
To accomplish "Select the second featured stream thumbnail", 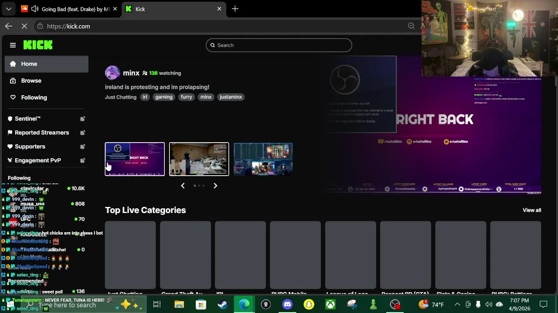I will coord(199,159).
